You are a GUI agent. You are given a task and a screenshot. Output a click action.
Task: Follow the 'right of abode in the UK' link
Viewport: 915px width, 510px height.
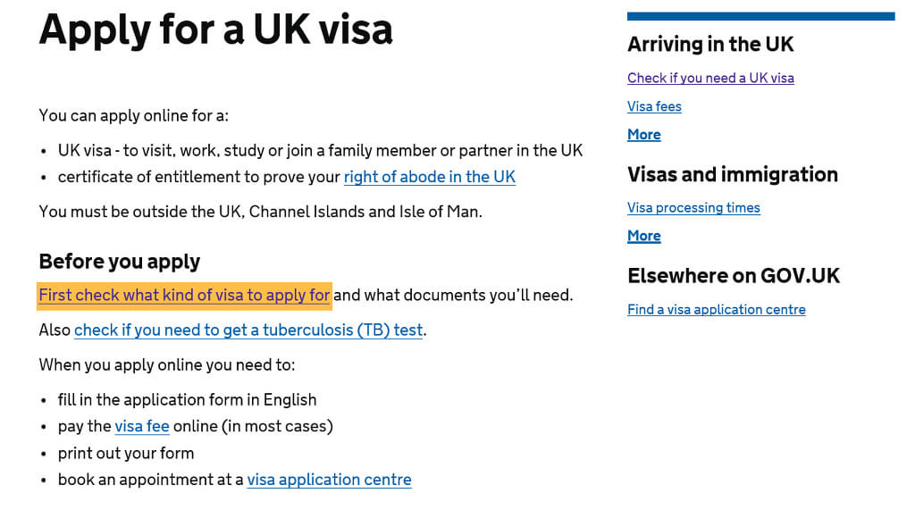coord(430,177)
